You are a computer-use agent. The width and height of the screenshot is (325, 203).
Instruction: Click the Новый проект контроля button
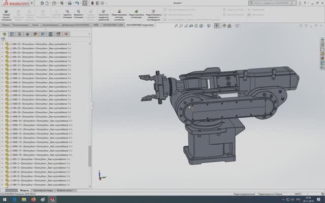click(x=6, y=13)
